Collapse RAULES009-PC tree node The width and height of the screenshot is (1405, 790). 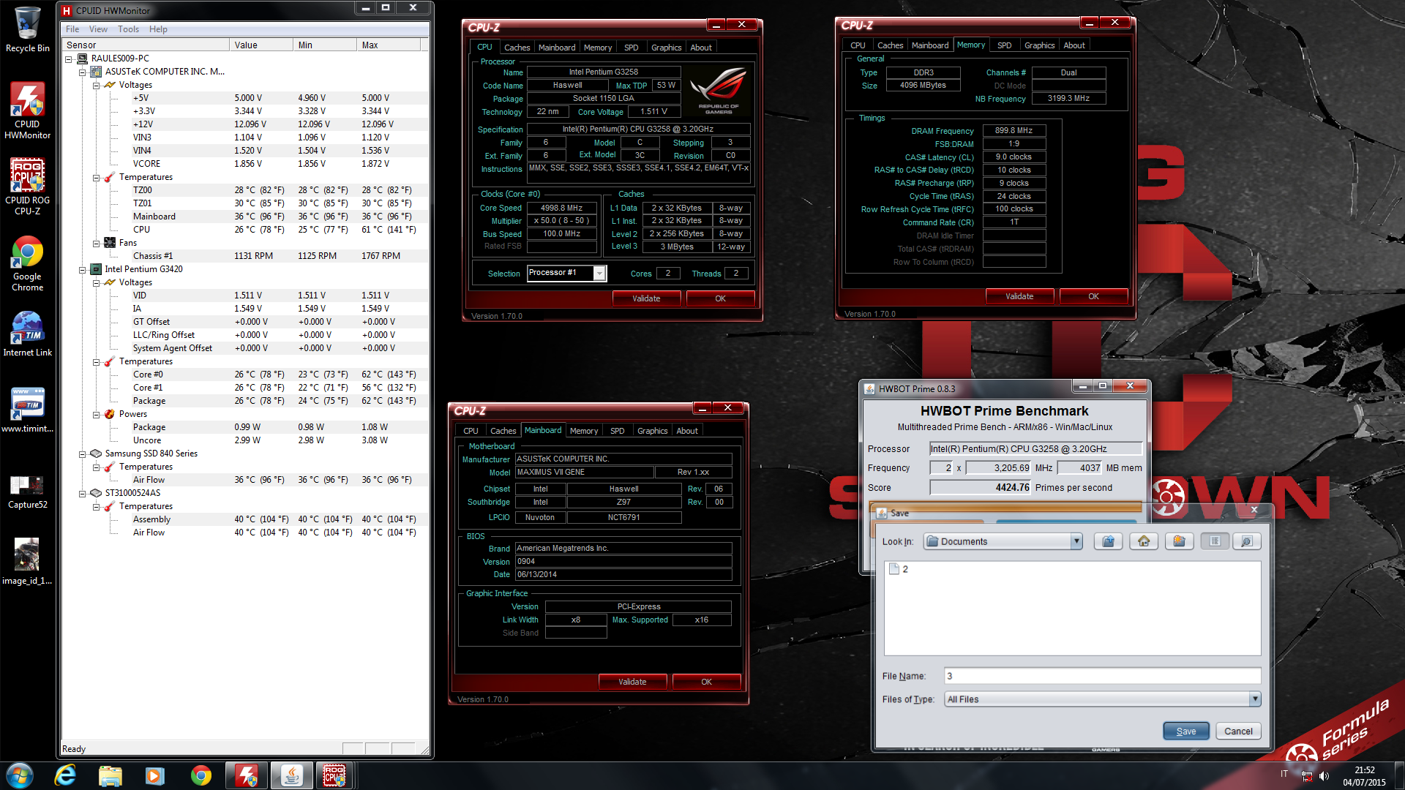(x=69, y=59)
